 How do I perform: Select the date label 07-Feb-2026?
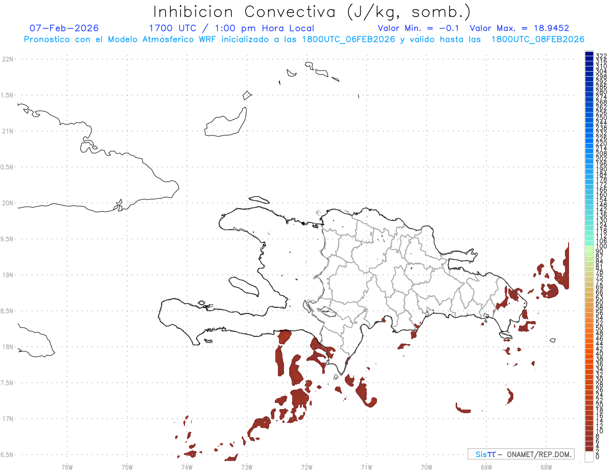(64, 28)
